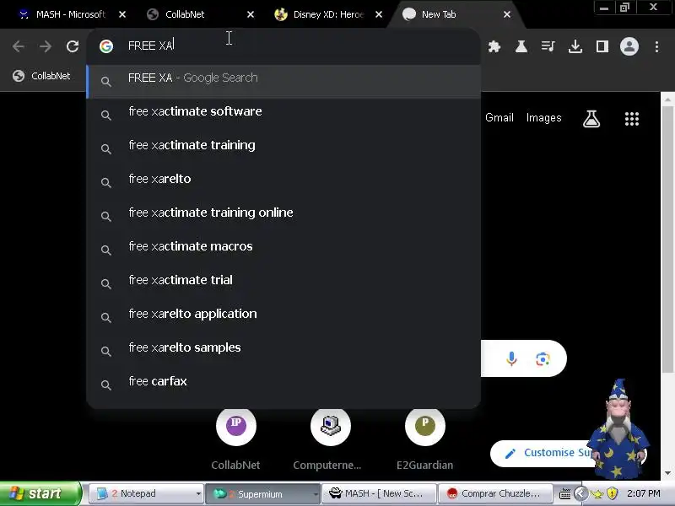Search by image with Google Lens icon
Image resolution: width=675 pixels, height=506 pixels.
point(543,359)
